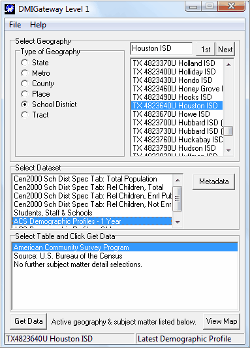Click geography list scroll down arrow

click(x=228, y=150)
